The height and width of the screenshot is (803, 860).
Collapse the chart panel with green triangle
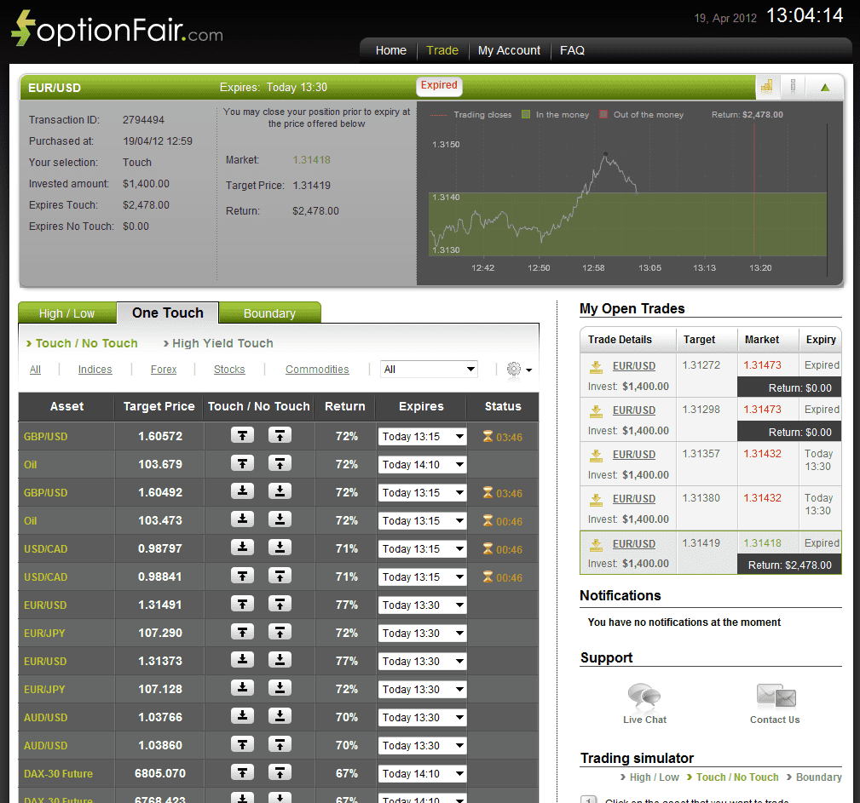tap(823, 86)
